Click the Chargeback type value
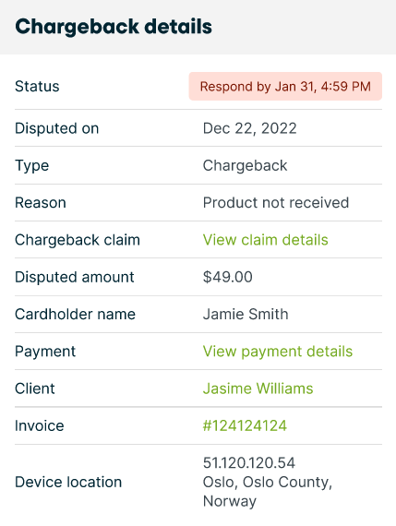Viewport: 396px width, 526px height. coord(245,166)
